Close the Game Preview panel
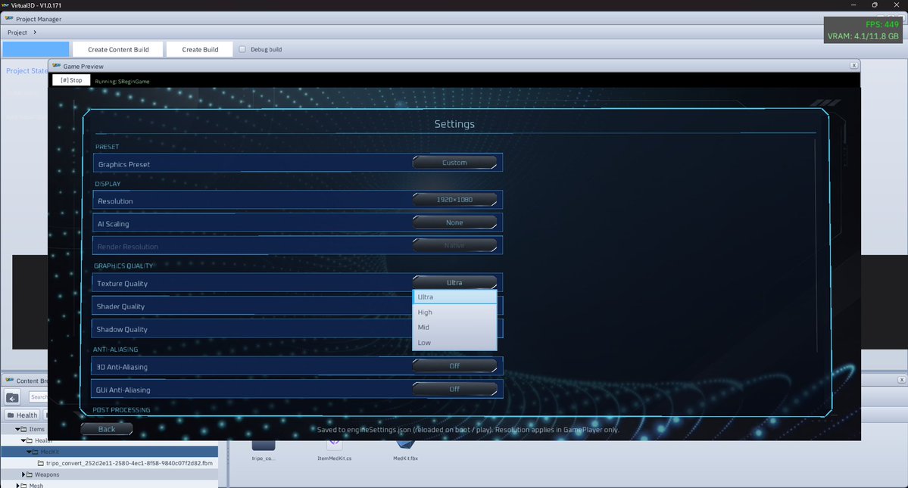 [x=853, y=65]
